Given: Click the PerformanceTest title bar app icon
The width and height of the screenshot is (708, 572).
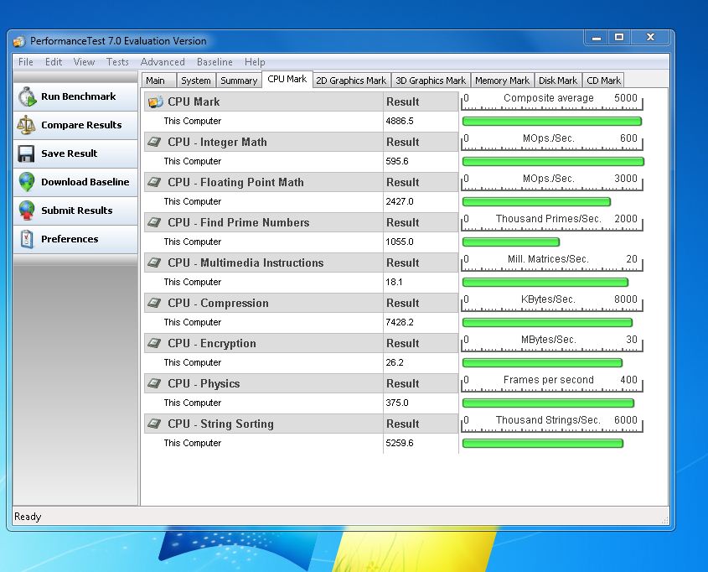Looking at the screenshot, I should tap(19, 41).
